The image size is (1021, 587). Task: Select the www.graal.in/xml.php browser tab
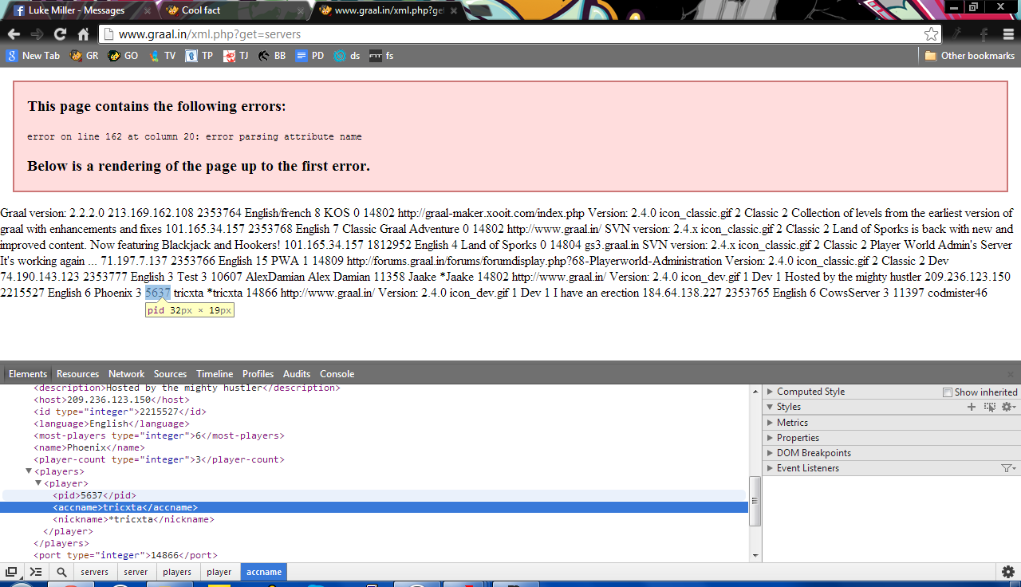388,10
